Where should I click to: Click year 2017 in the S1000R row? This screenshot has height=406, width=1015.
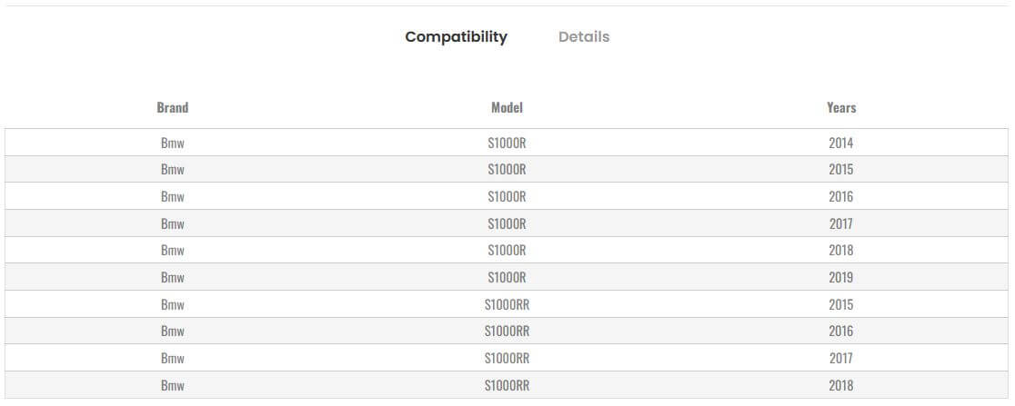[x=841, y=223]
